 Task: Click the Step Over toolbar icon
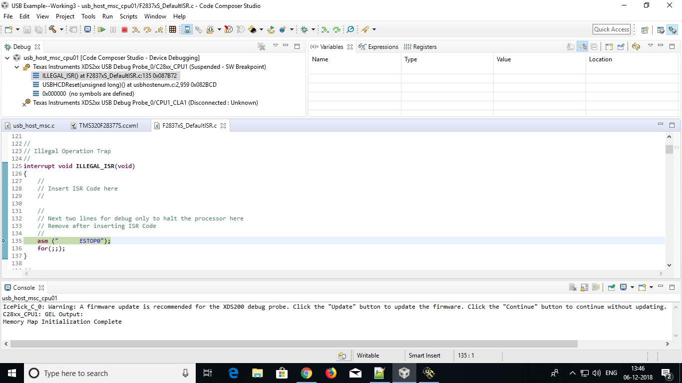point(147,29)
